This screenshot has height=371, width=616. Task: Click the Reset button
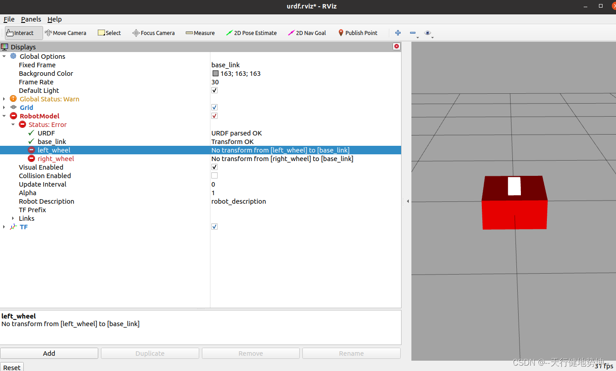12,367
